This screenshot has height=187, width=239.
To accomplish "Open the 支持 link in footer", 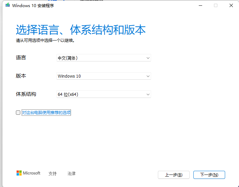I will (53, 173).
